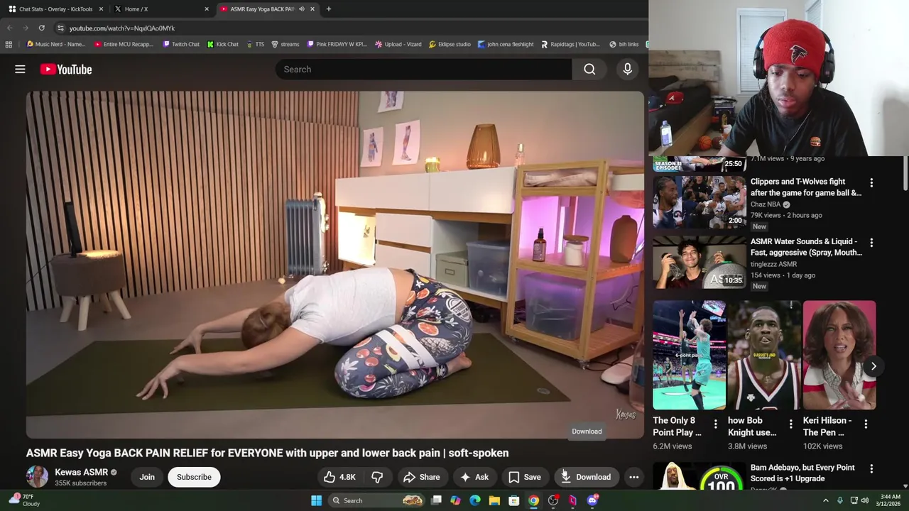The height and width of the screenshot is (511, 909).
Task: Open the YouTube guide hamburger menu
Action: point(20,69)
